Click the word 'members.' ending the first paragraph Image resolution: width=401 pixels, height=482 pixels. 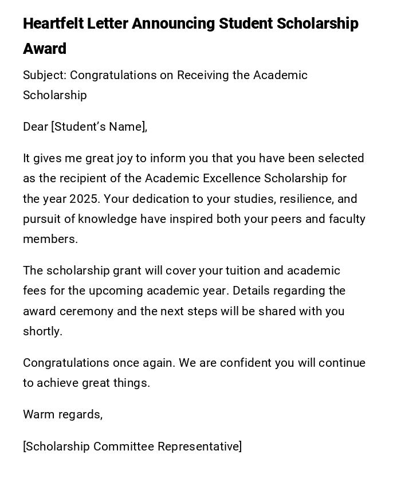point(50,240)
